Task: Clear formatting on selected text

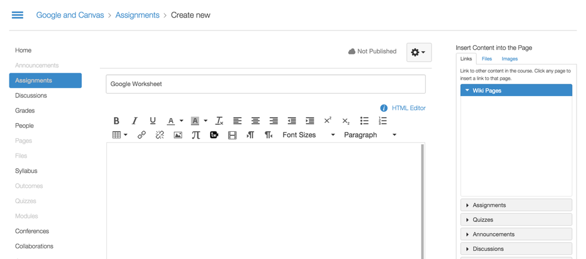Action: 220,121
